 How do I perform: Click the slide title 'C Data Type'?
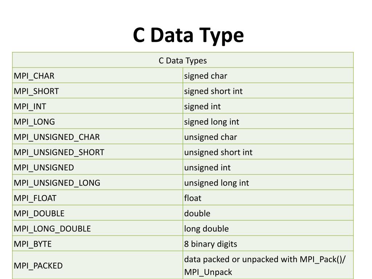point(188,35)
